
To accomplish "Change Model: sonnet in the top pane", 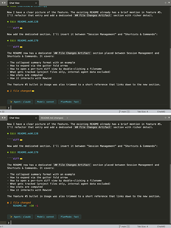I will (45, 102).
